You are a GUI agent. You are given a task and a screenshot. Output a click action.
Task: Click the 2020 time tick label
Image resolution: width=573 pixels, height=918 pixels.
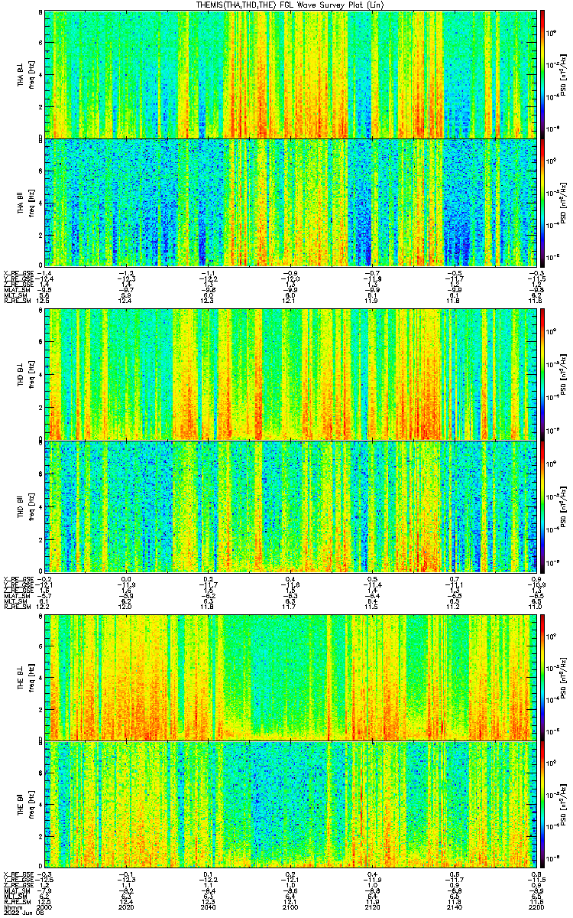point(127,906)
